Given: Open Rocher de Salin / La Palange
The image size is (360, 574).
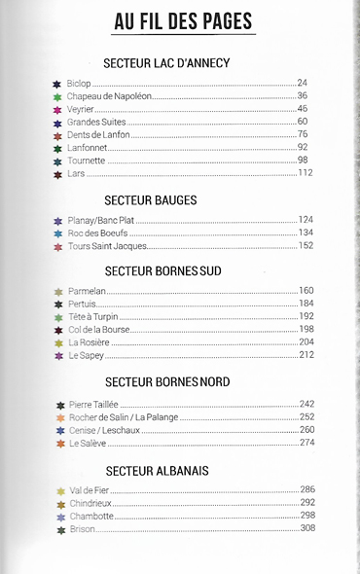Looking at the screenshot, I should pyautogui.click(x=124, y=417).
